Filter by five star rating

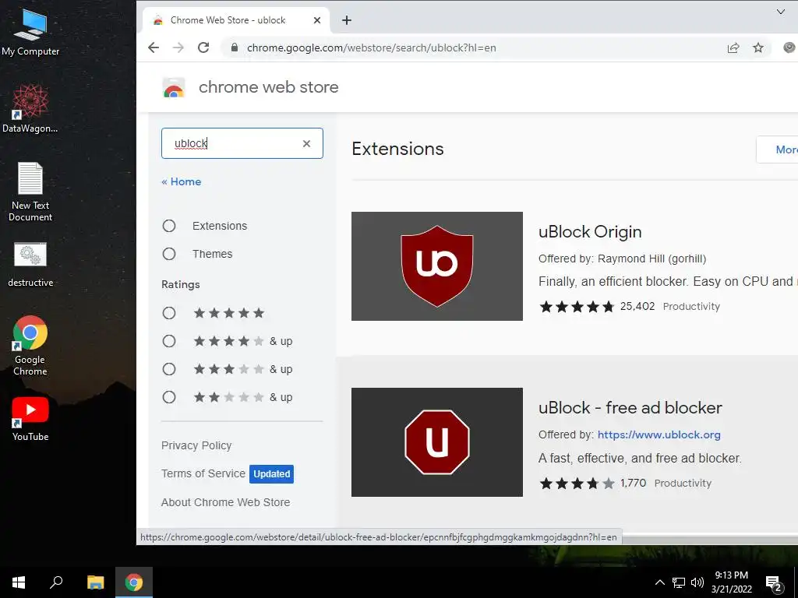(169, 313)
